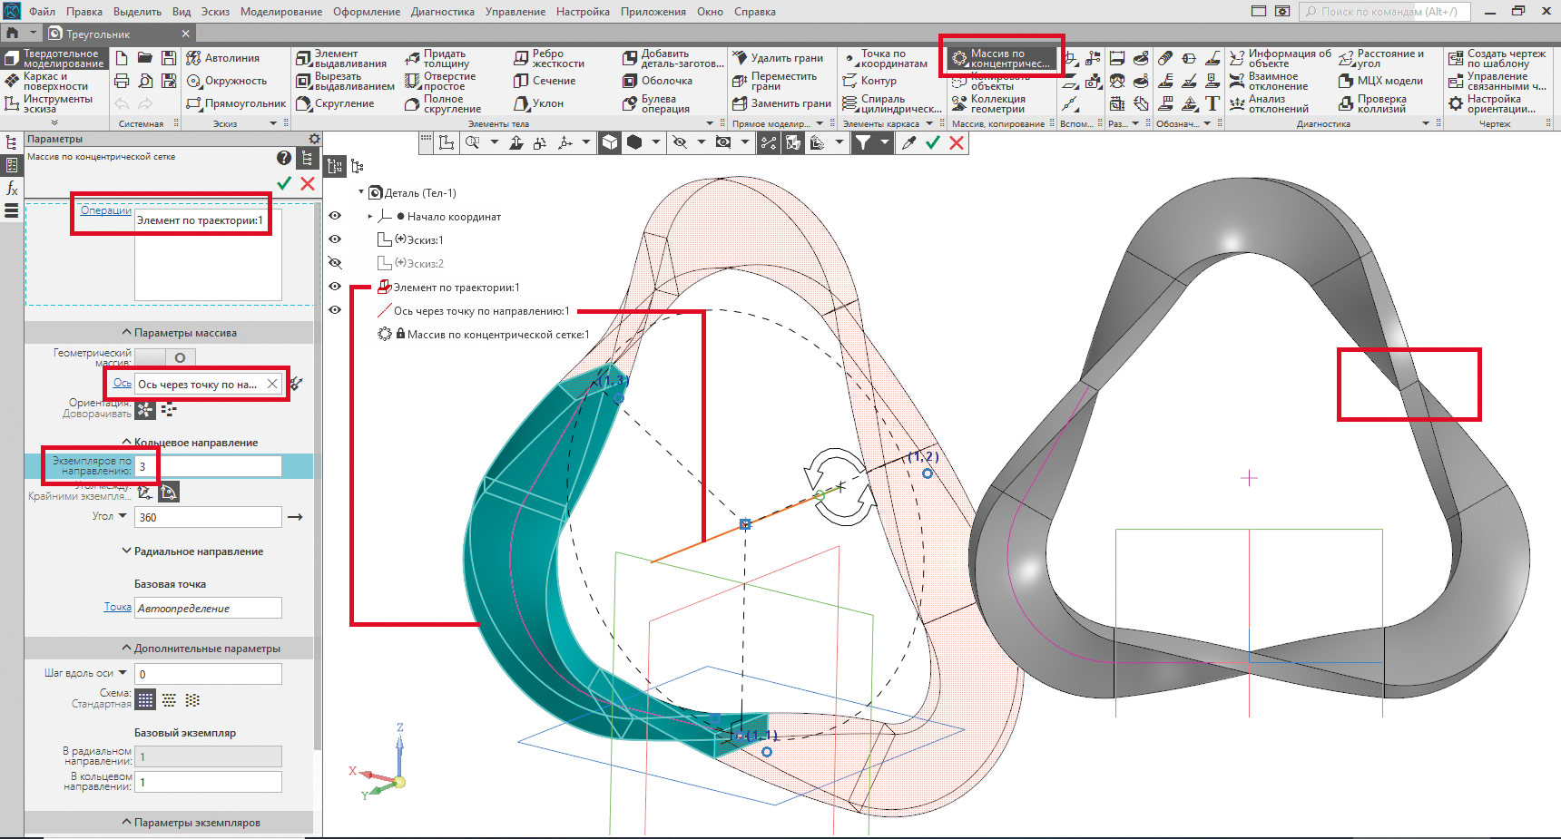Screen dimensions: 1561x839
Task: Open Булева операция boolean tool
Action: [656, 103]
